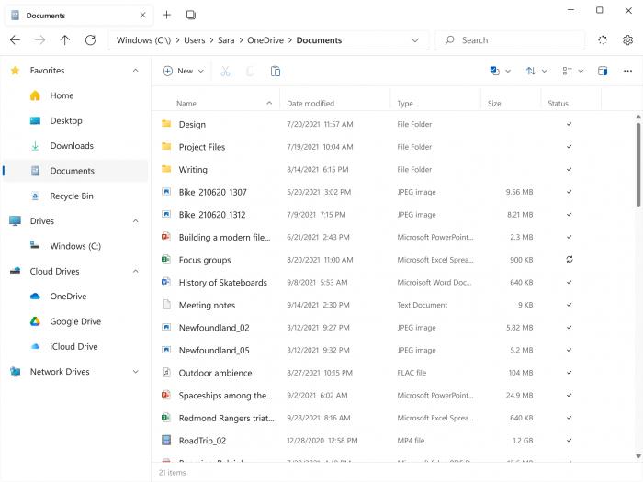This screenshot has height=482, width=643.
Task: Refresh the current folder view
Action: 90,40
